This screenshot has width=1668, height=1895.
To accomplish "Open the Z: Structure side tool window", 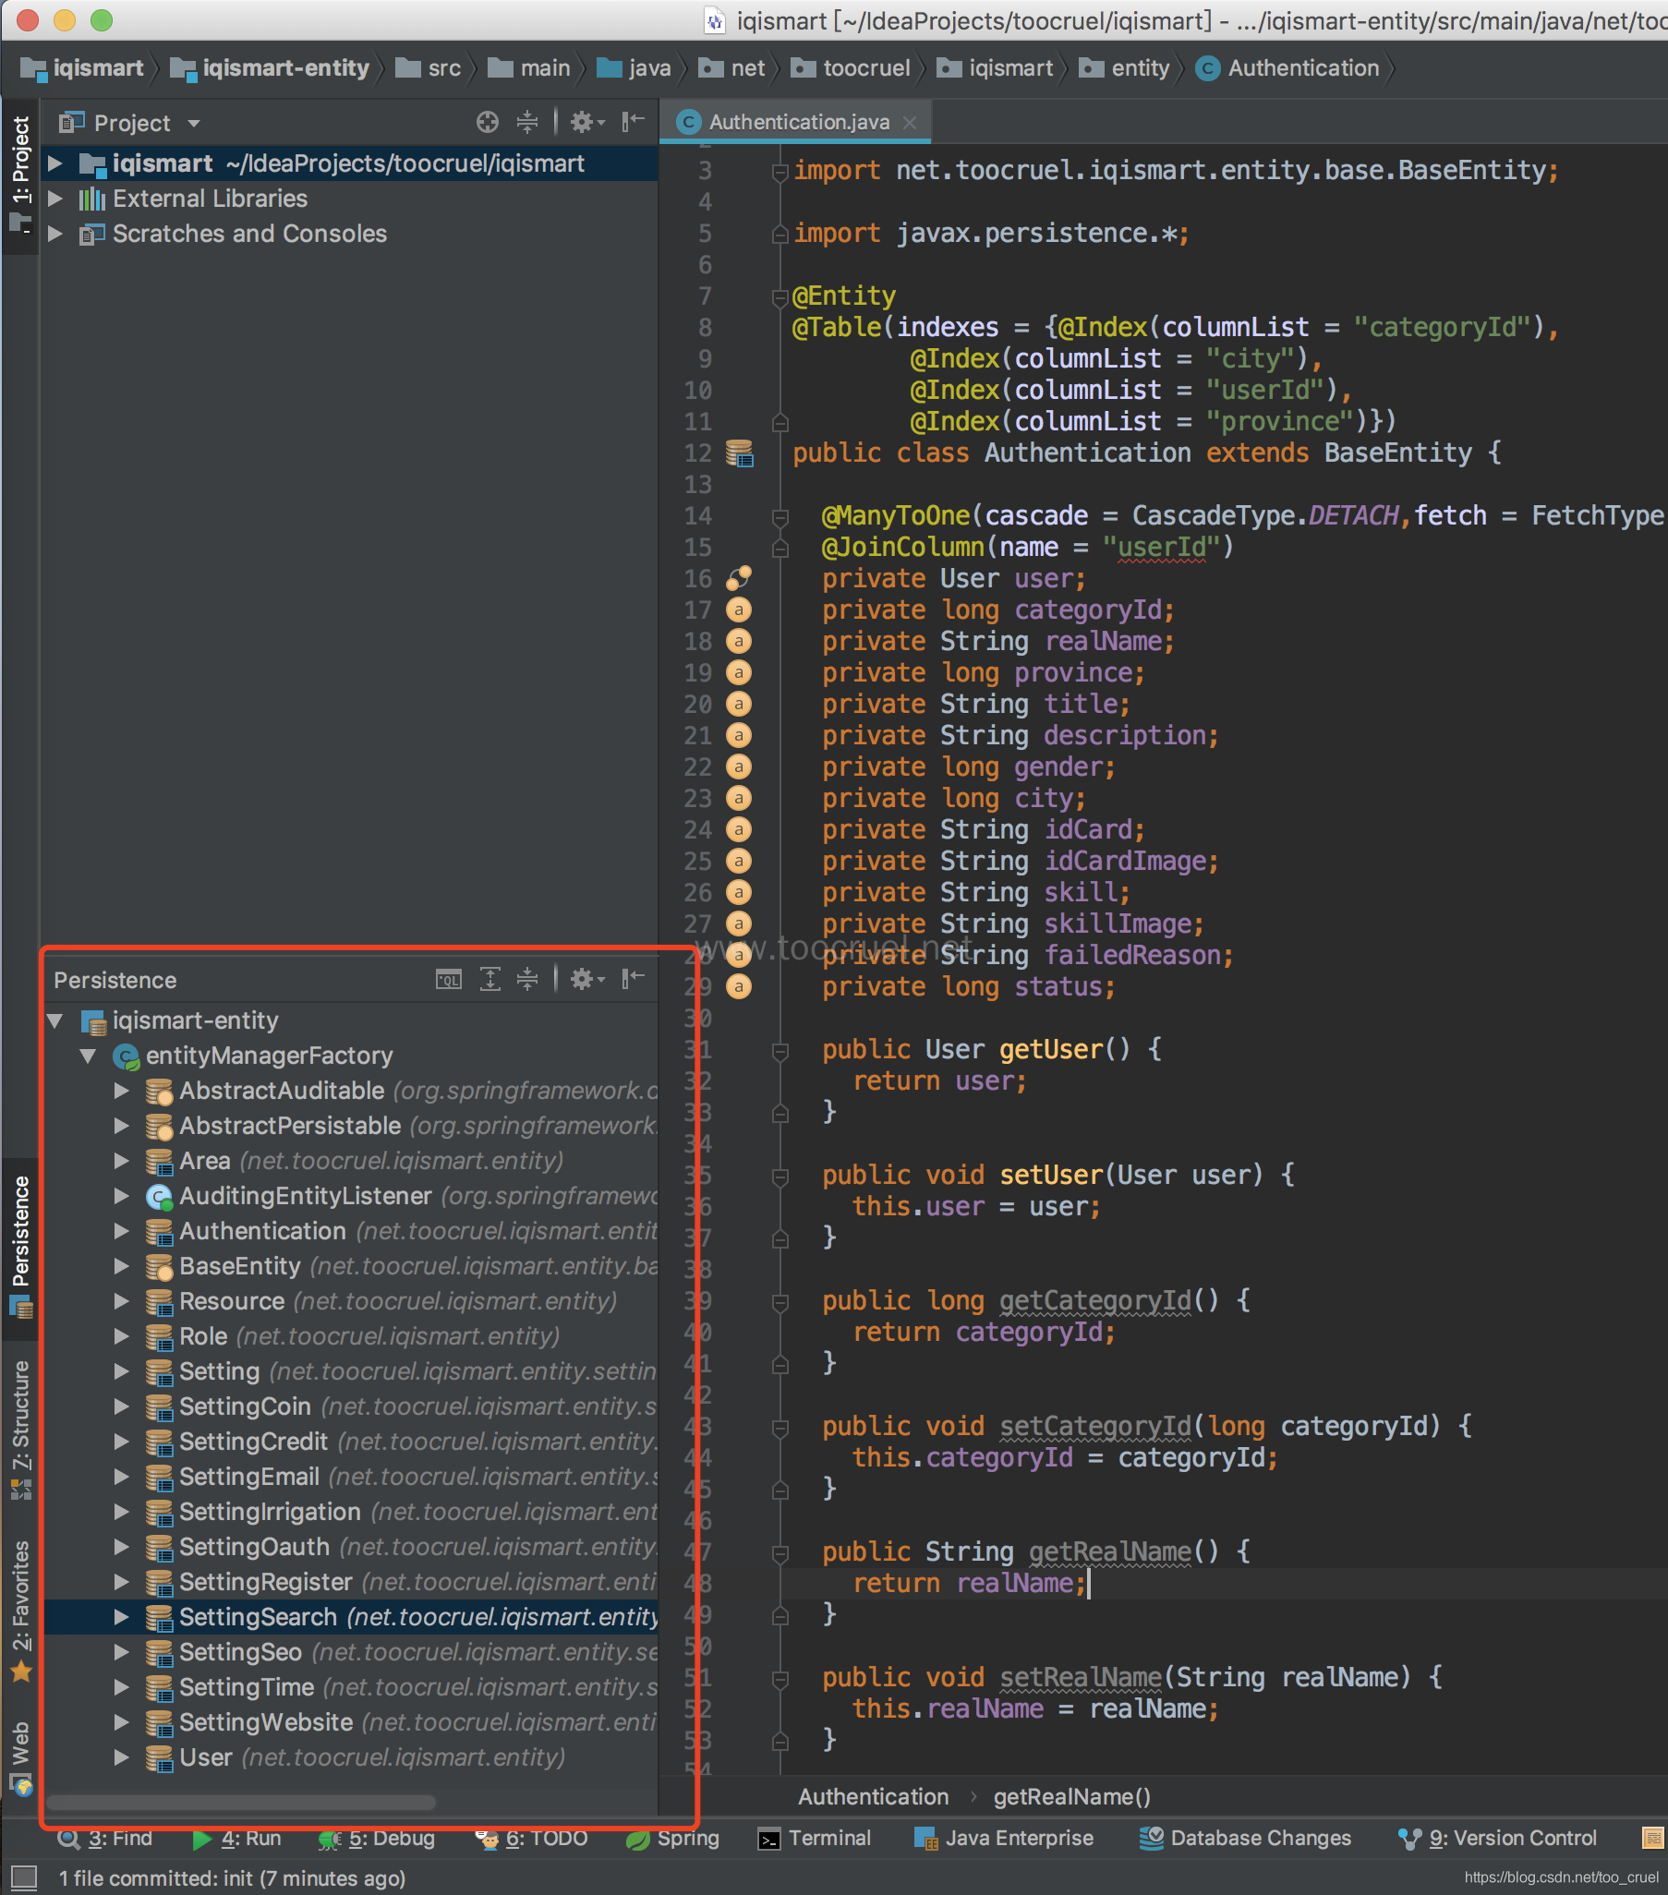I will click(20, 1430).
